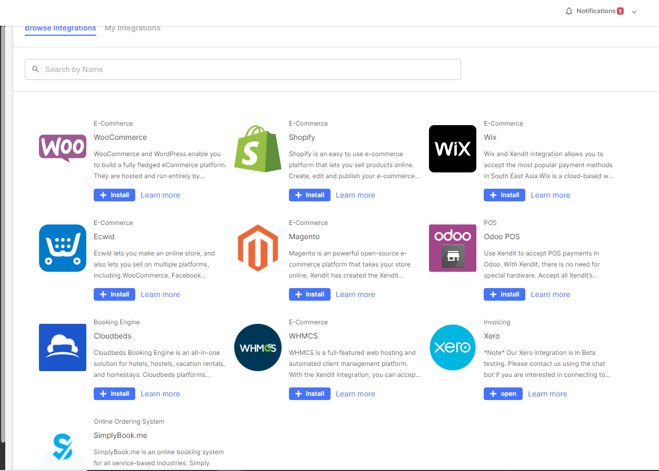
Task: Follow Learn more link for Cloudbeds
Action: (x=160, y=394)
